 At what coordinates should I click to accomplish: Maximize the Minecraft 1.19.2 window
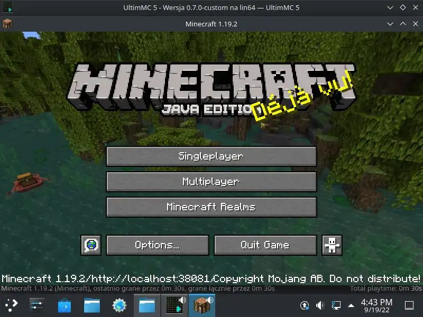coord(403,24)
